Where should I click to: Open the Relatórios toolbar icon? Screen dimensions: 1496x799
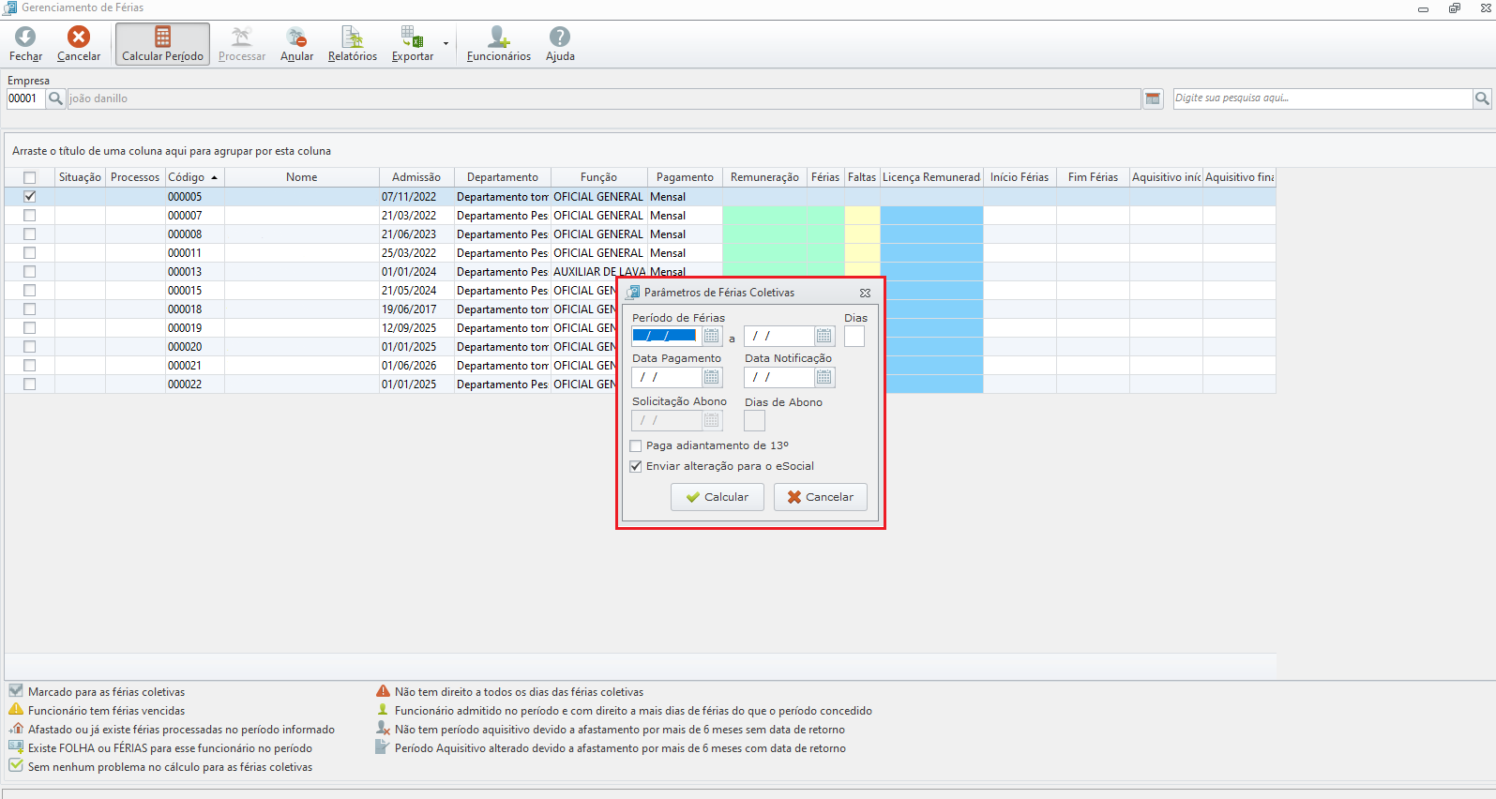click(353, 38)
